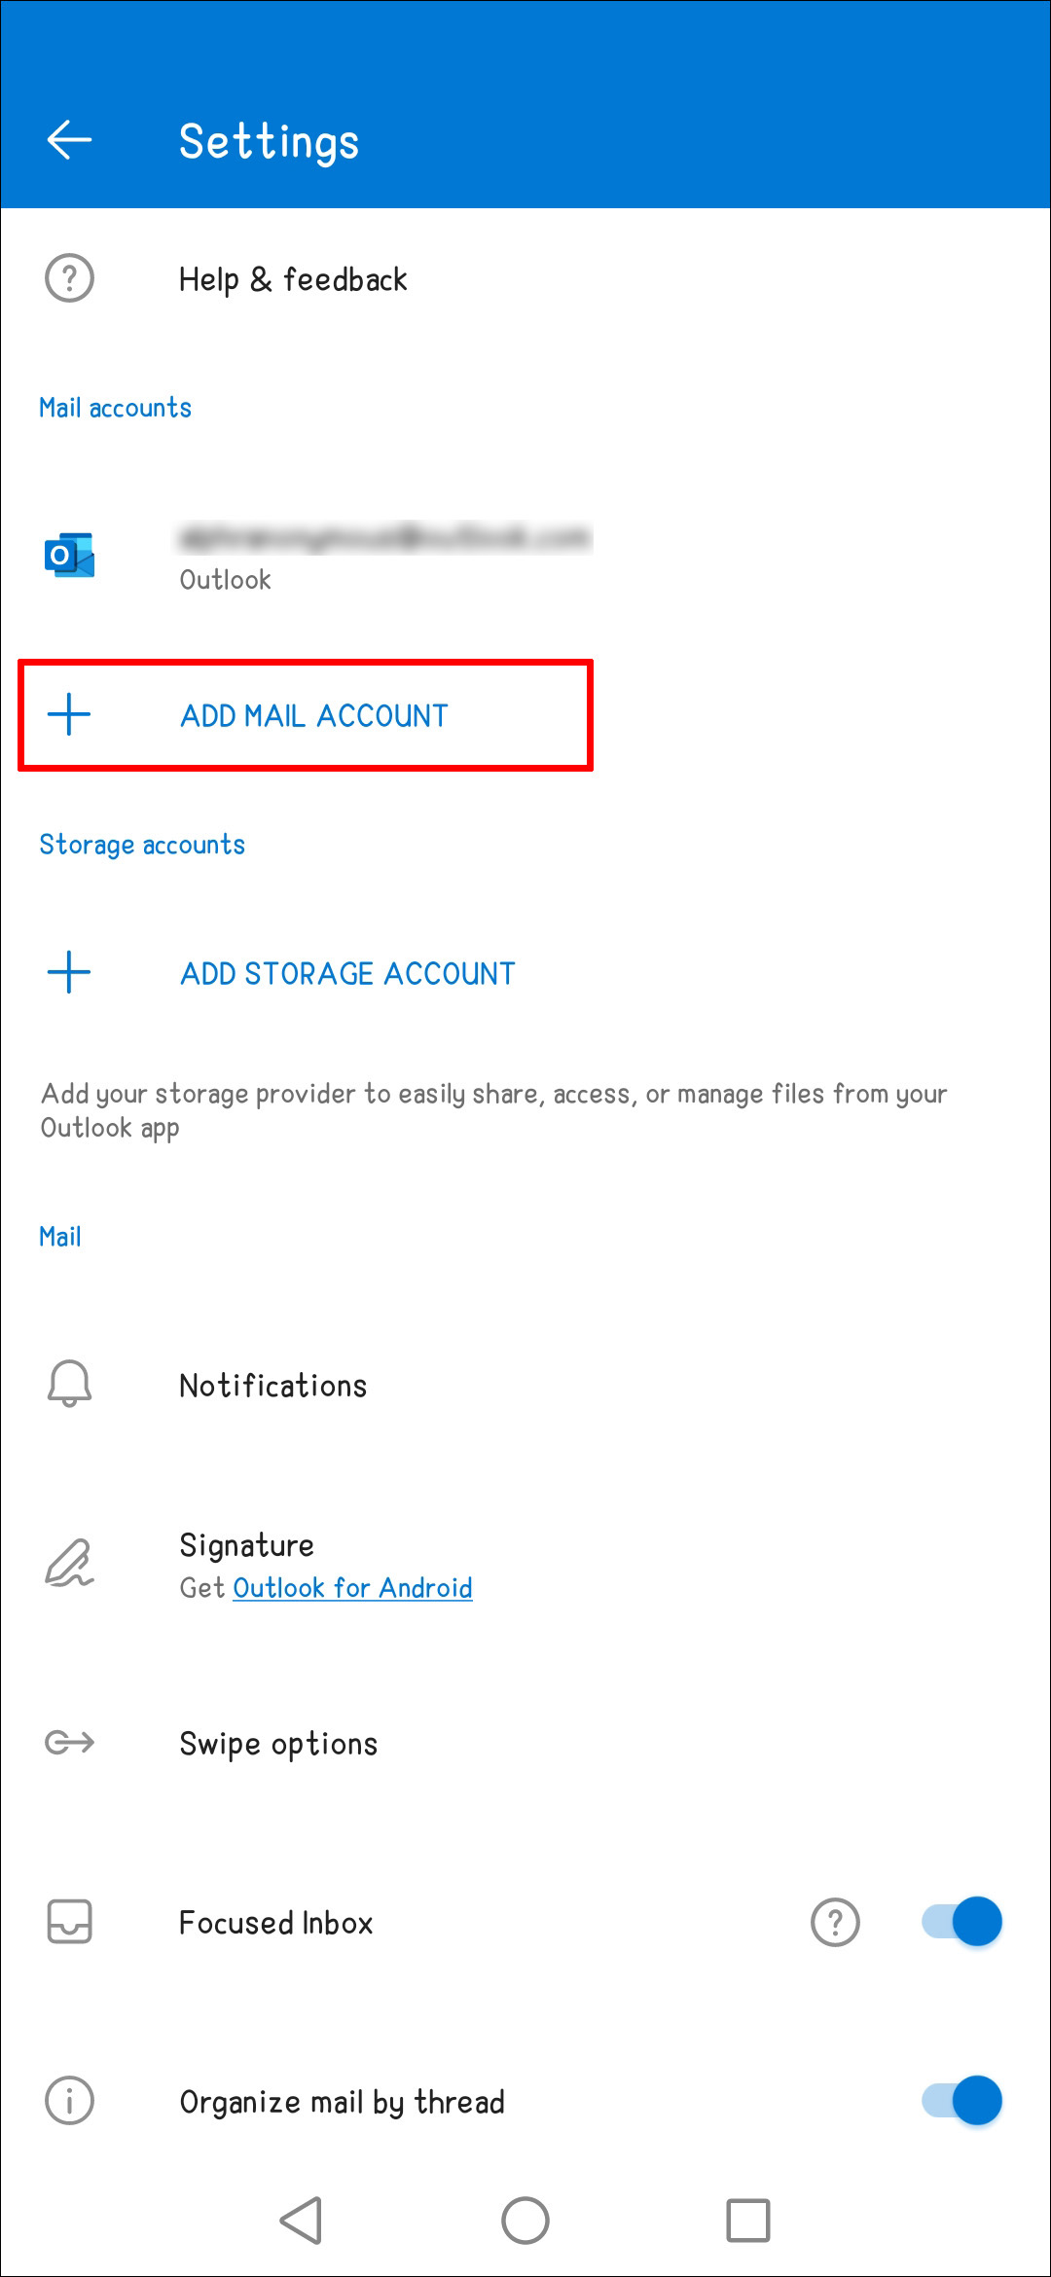The width and height of the screenshot is (1051, 2277).
Task: Tap the plus icon beside Add Mail Account
Action: coord(69,715)
